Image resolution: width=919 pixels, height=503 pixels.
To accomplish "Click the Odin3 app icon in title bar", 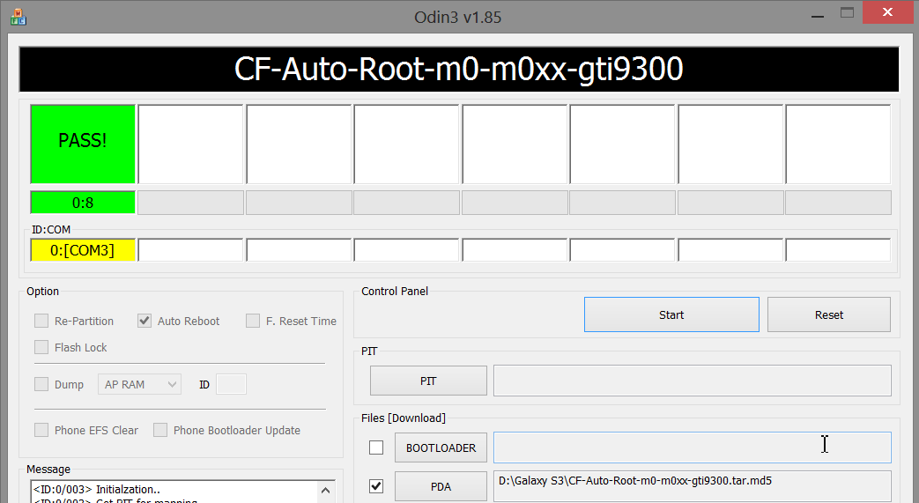I will [x=19, y=17].
